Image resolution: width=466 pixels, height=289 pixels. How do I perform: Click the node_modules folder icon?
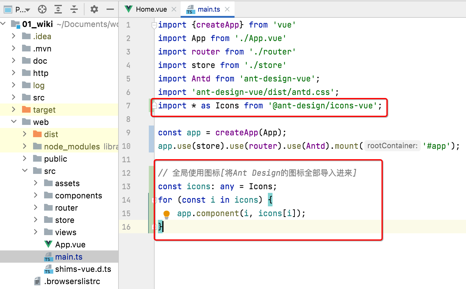tap(37, 146)
